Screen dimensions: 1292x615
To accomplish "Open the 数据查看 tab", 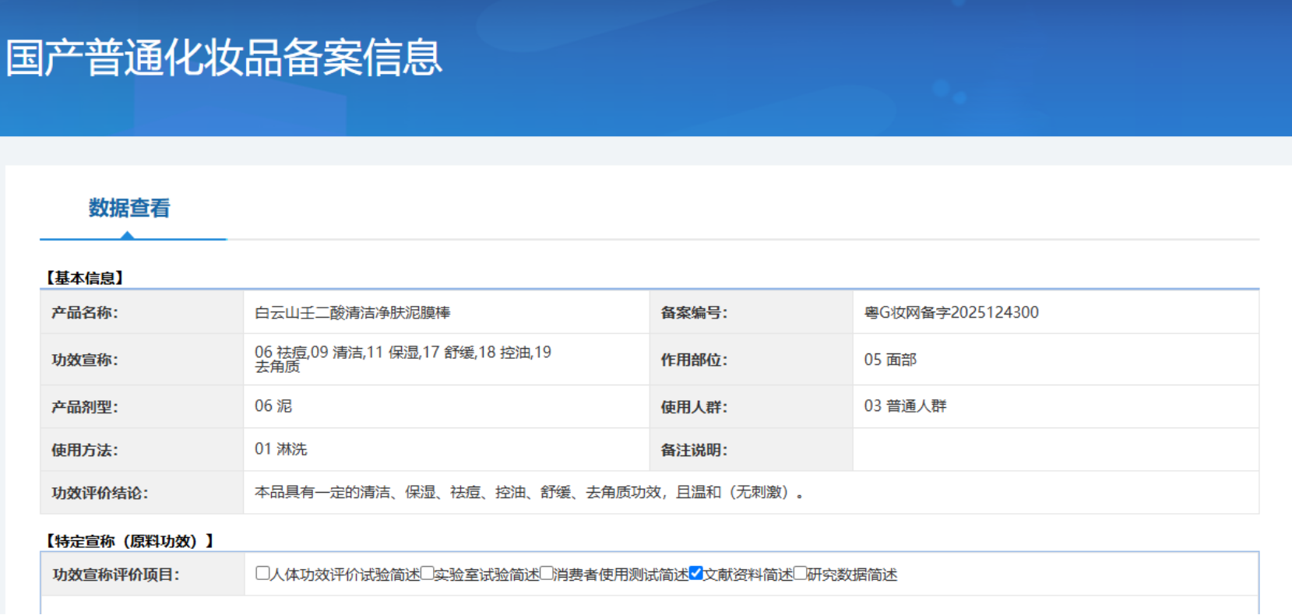I will pyautogui.click(x=129, y=208).
